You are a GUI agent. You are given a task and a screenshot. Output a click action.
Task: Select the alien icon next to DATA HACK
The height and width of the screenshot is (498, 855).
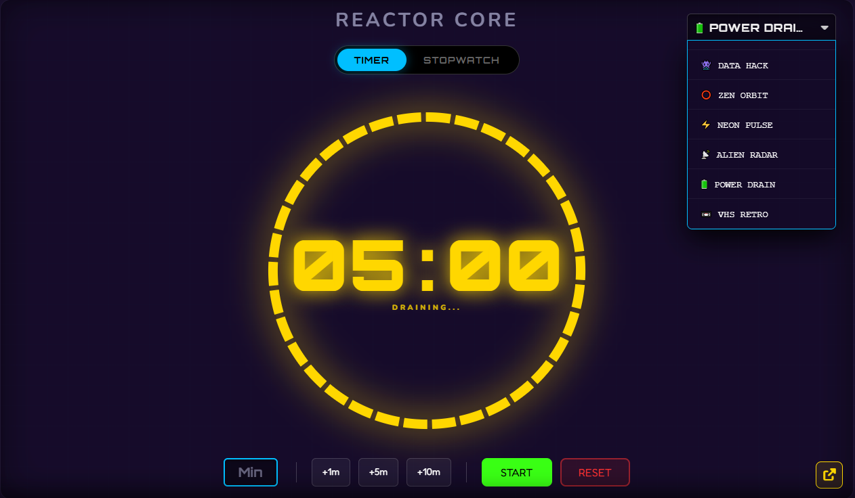705,65
